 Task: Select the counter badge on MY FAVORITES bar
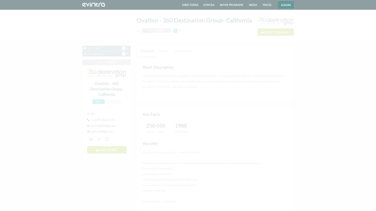coord(123,54)
